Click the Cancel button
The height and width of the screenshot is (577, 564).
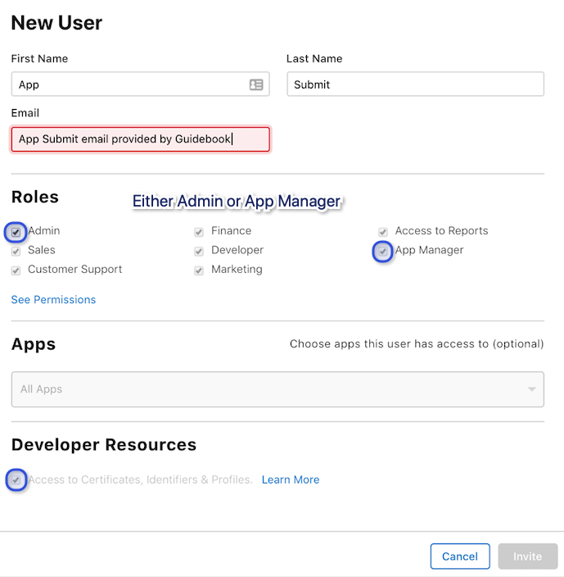(460, 556)
